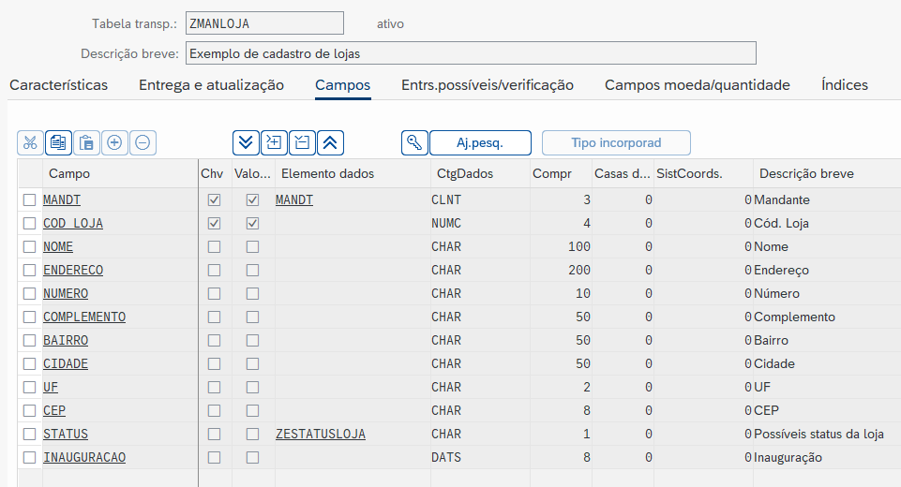Screen dimensions: 901x487
Task: Enable the Chv checkbox for the NOME field
Action: pos(215,247)
